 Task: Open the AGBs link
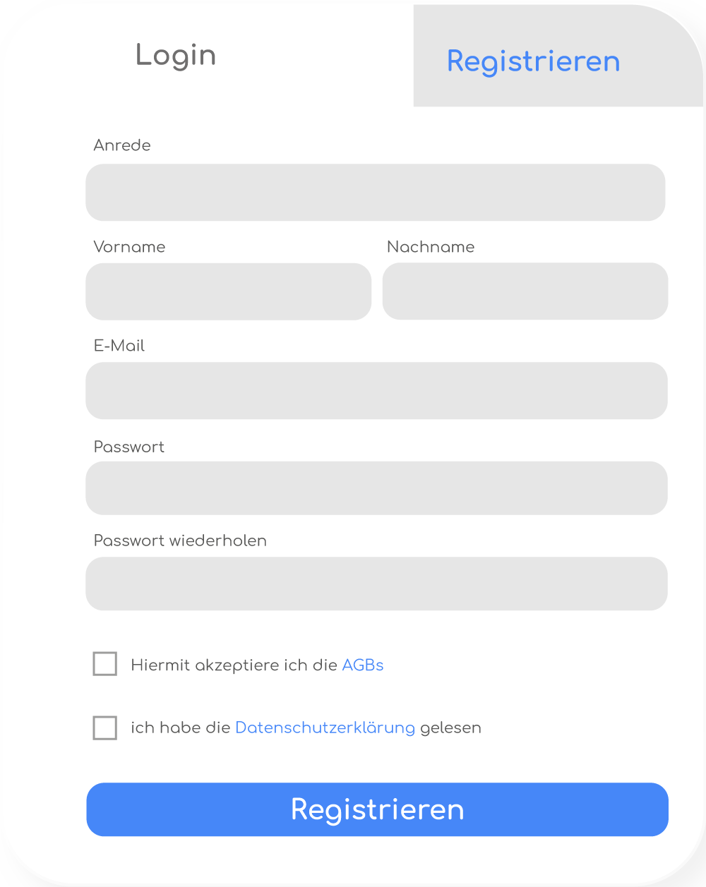363,665
